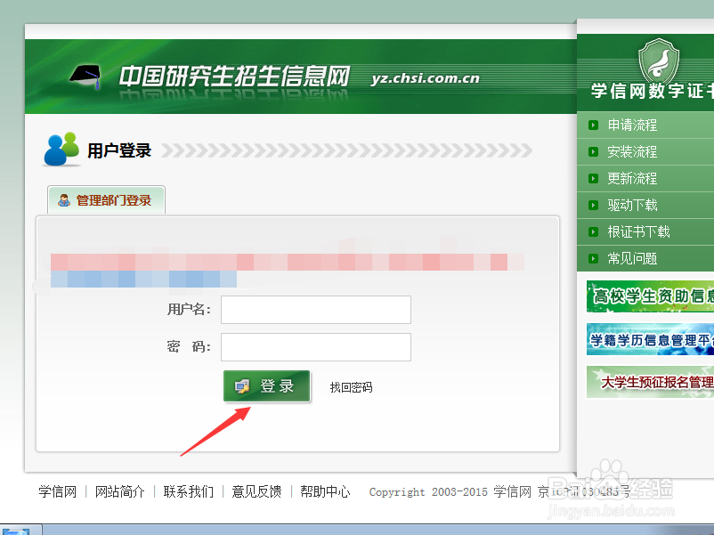Click the Copyright 2003-2015 footer text

click(428, 492)
